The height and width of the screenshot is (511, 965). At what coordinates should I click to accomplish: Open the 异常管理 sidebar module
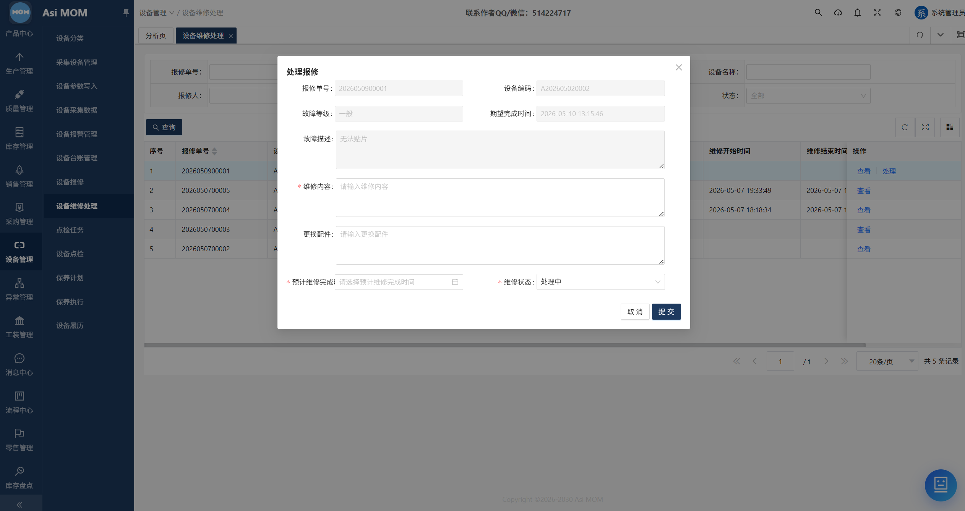coord(19,289)
